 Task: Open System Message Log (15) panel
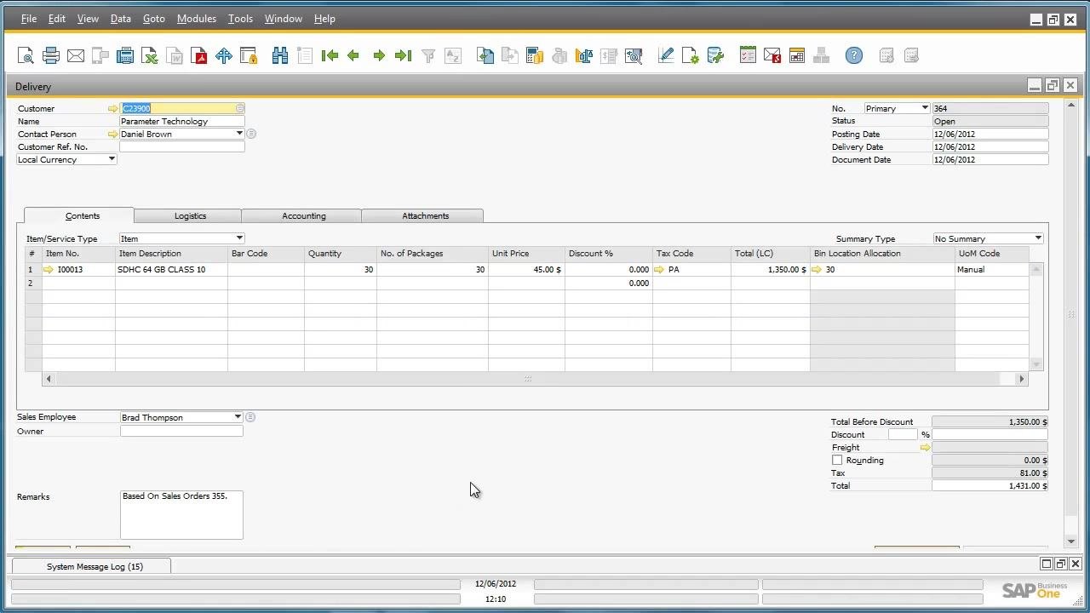[x=92, y=566]
